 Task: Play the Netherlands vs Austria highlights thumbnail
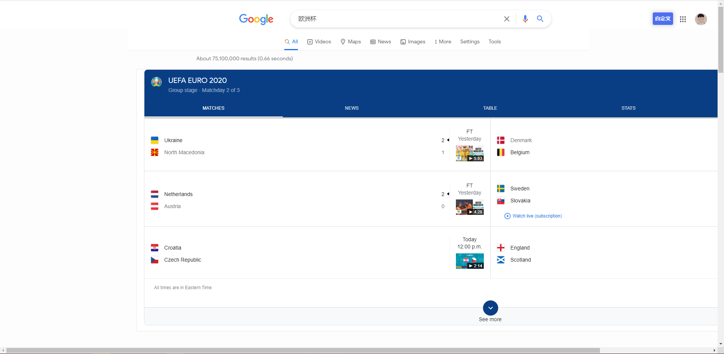click(x=469, y=207)
